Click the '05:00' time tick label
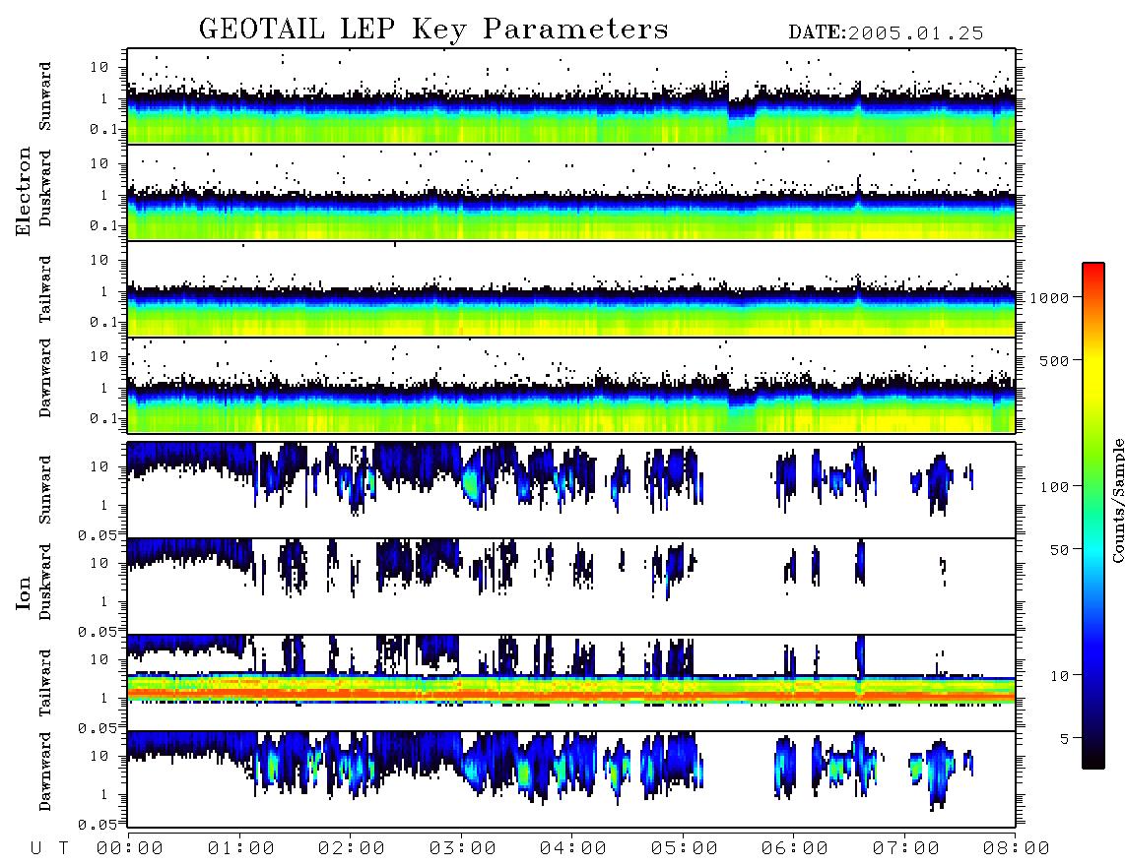 coord(685,848)
